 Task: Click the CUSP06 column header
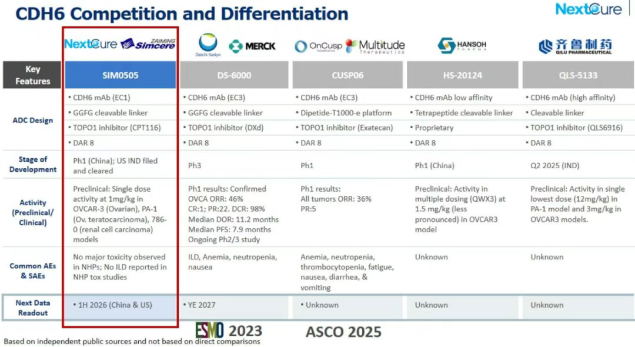(349, 75)
